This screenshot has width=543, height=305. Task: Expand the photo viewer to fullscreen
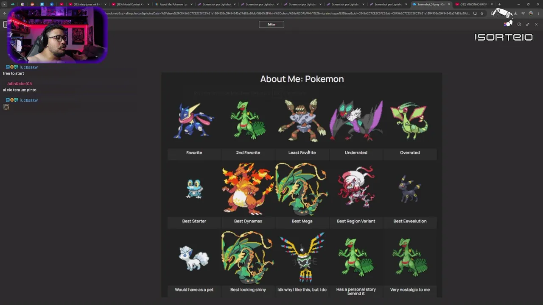528,24
